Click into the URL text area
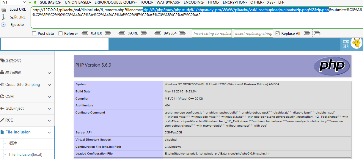The image size is (363, 159). 197,17
